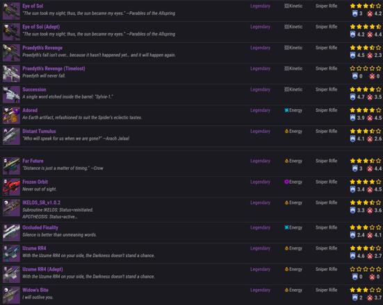
Task: Click the PvP rating icon for Widow's Bite
Action: pyautogui.click(x=370, y=297)
